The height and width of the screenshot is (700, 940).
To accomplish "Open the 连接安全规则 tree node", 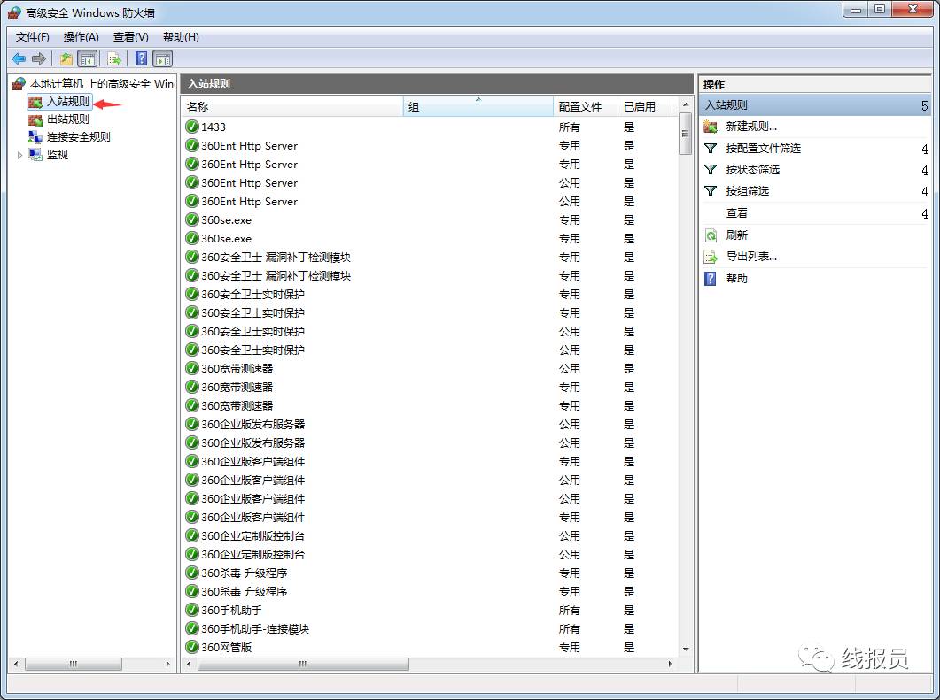I will [x=79, y=136].
